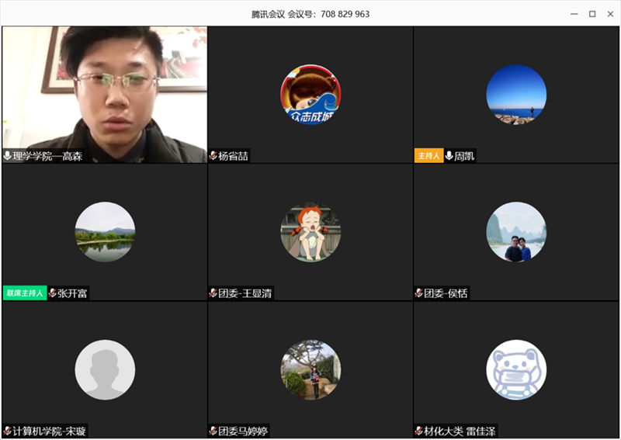Click the title 腾讯会议 会议号: 708 829 963
621x440 pixels.
[310, 14]
